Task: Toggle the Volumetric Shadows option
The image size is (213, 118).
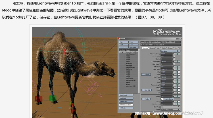Action: pyautogui.click(x=126, y=105)
